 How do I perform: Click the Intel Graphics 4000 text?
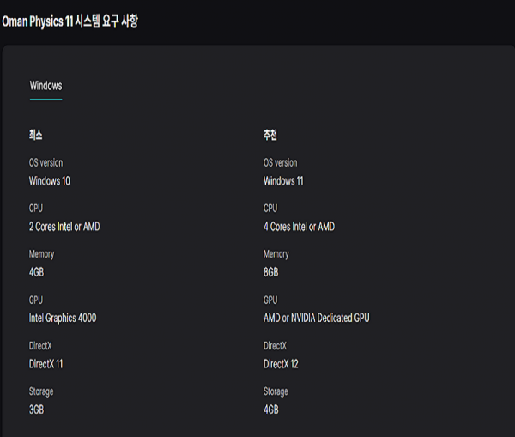click(x=63, y=318)
